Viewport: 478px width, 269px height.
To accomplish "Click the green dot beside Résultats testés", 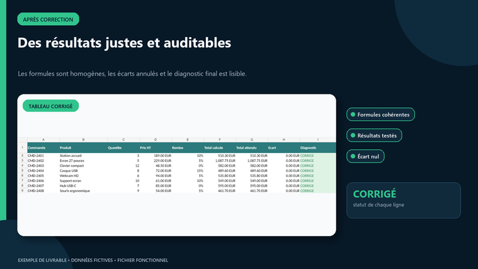I will [353, 135].
